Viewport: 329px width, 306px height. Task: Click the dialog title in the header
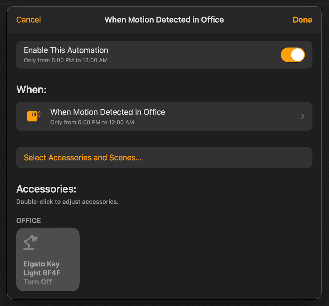click(x=164, y=20)
